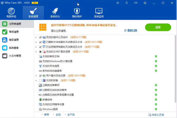Uncheck 已删除文件残留的无效路径及文件 checkbox
Screen dimensions: 177x118
click(40, 42)
